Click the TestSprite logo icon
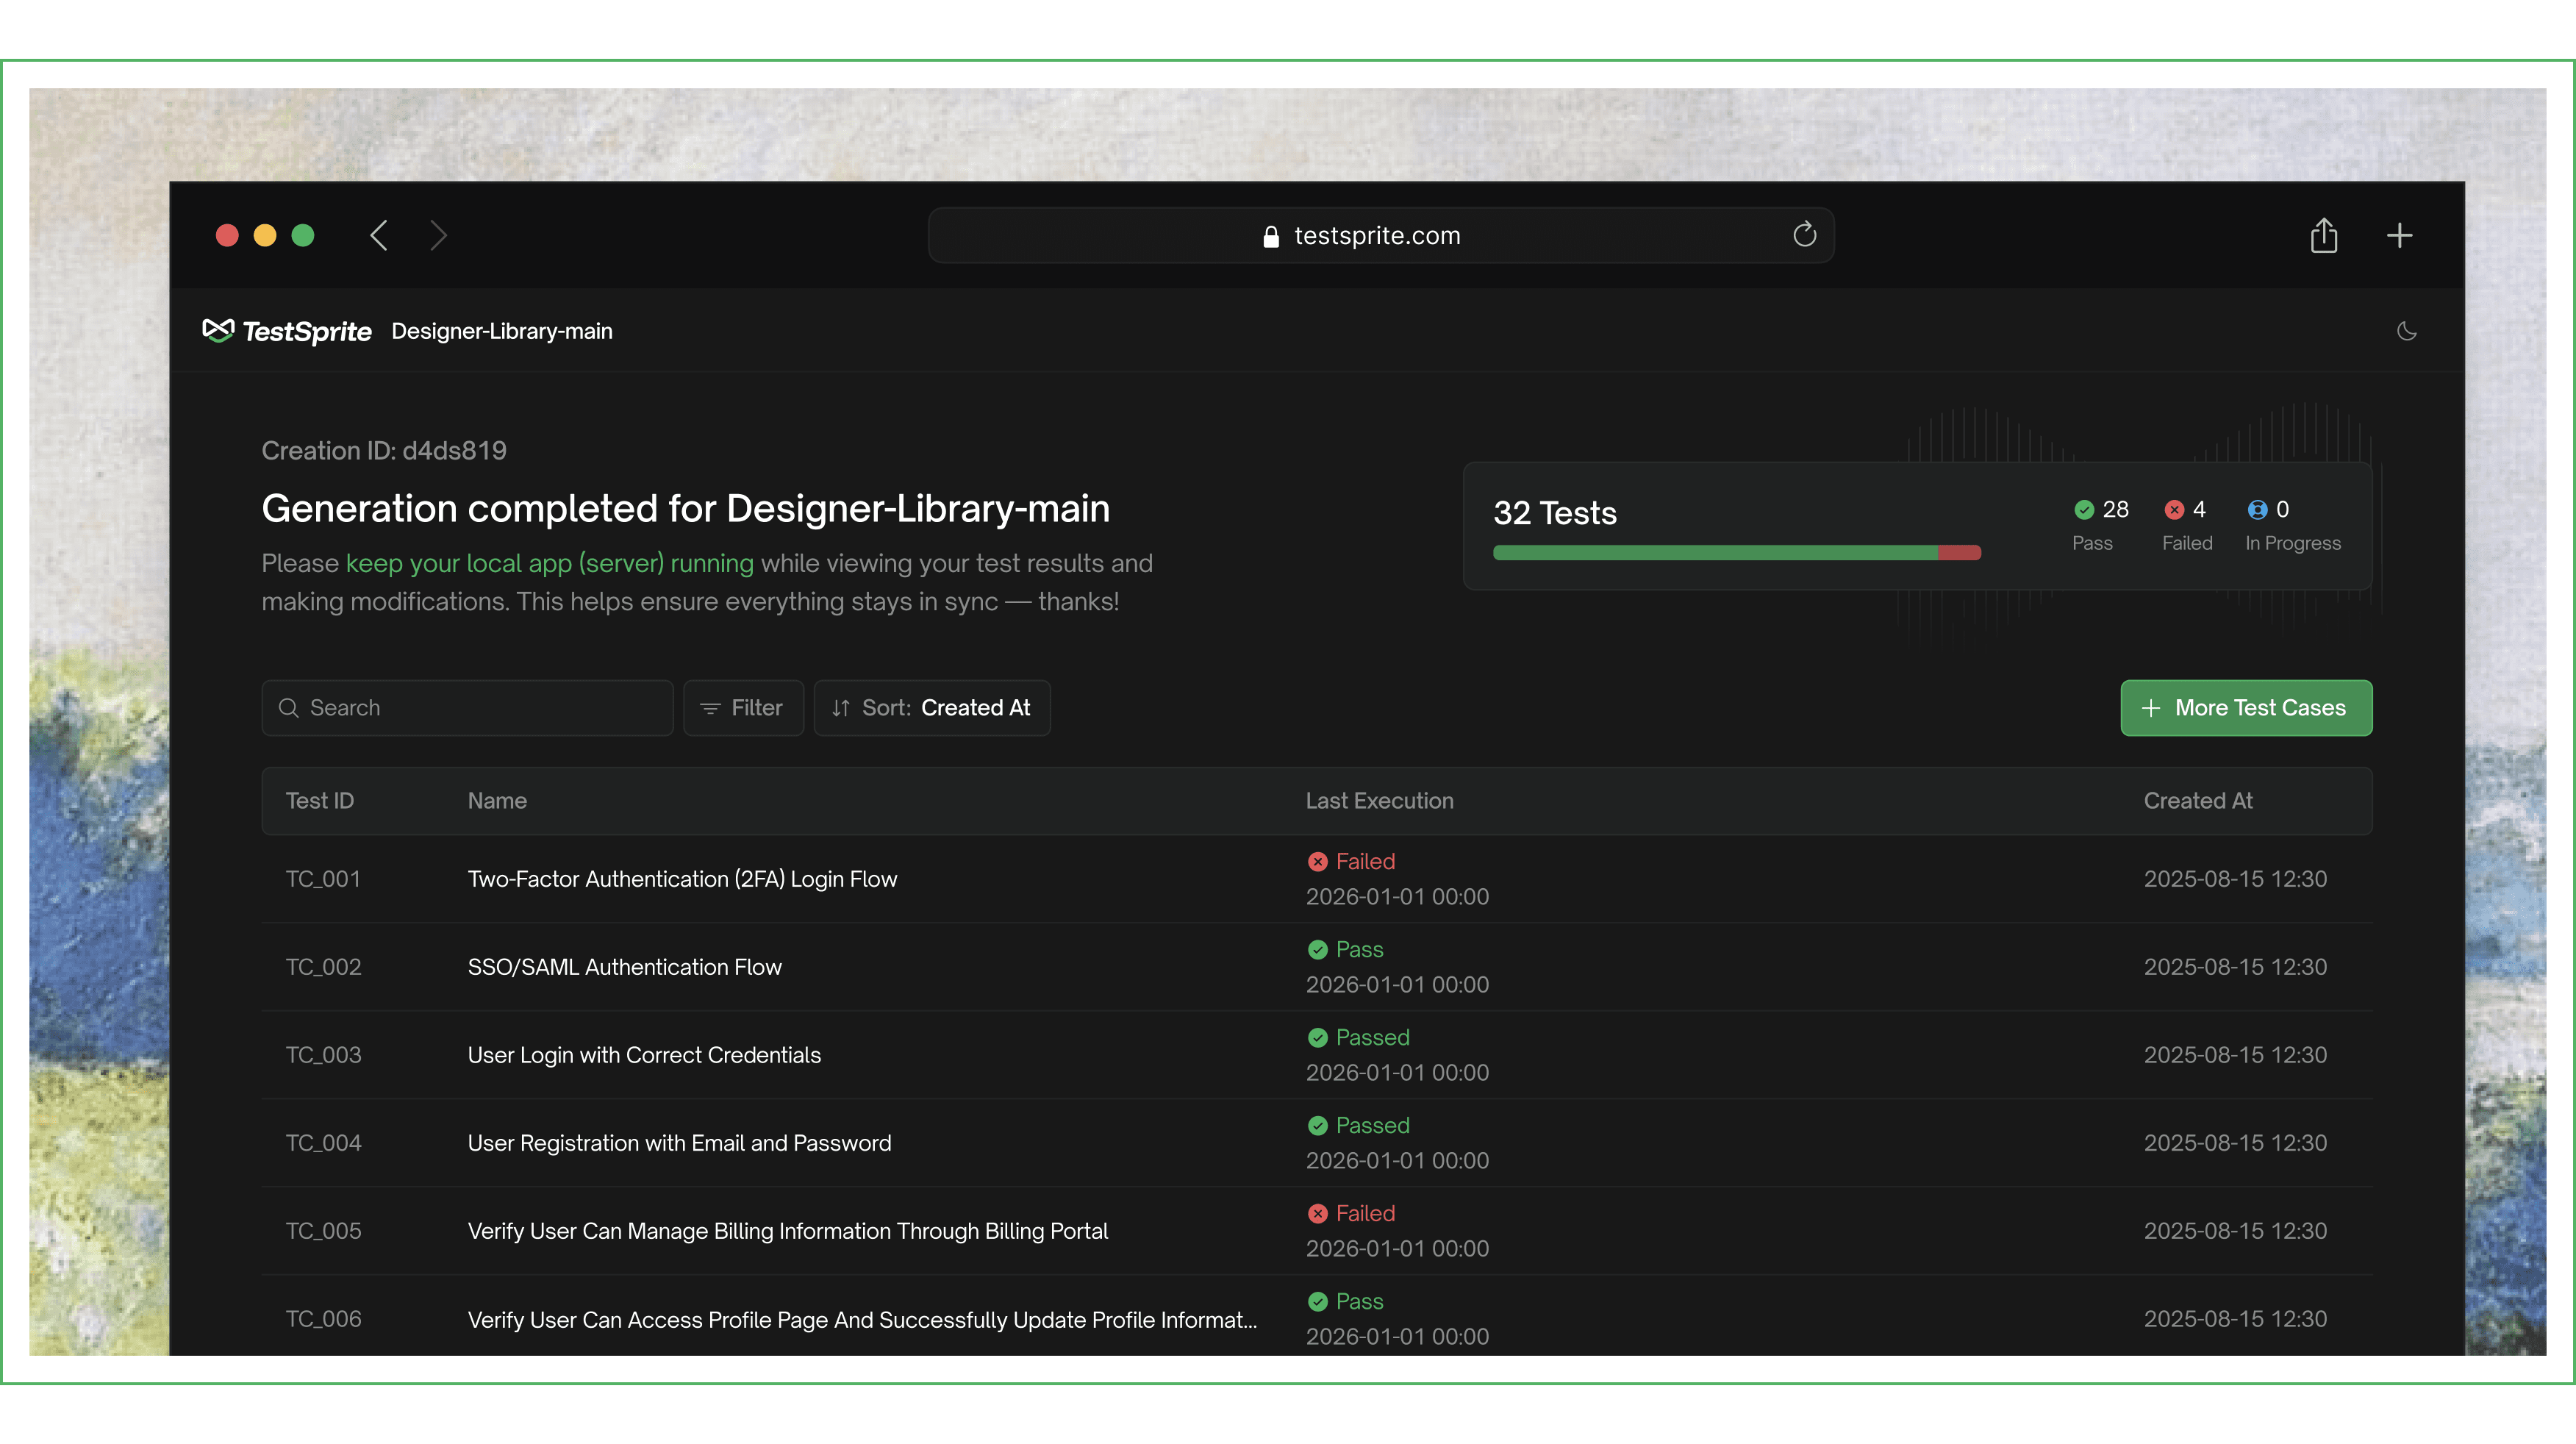 point(218,330)
